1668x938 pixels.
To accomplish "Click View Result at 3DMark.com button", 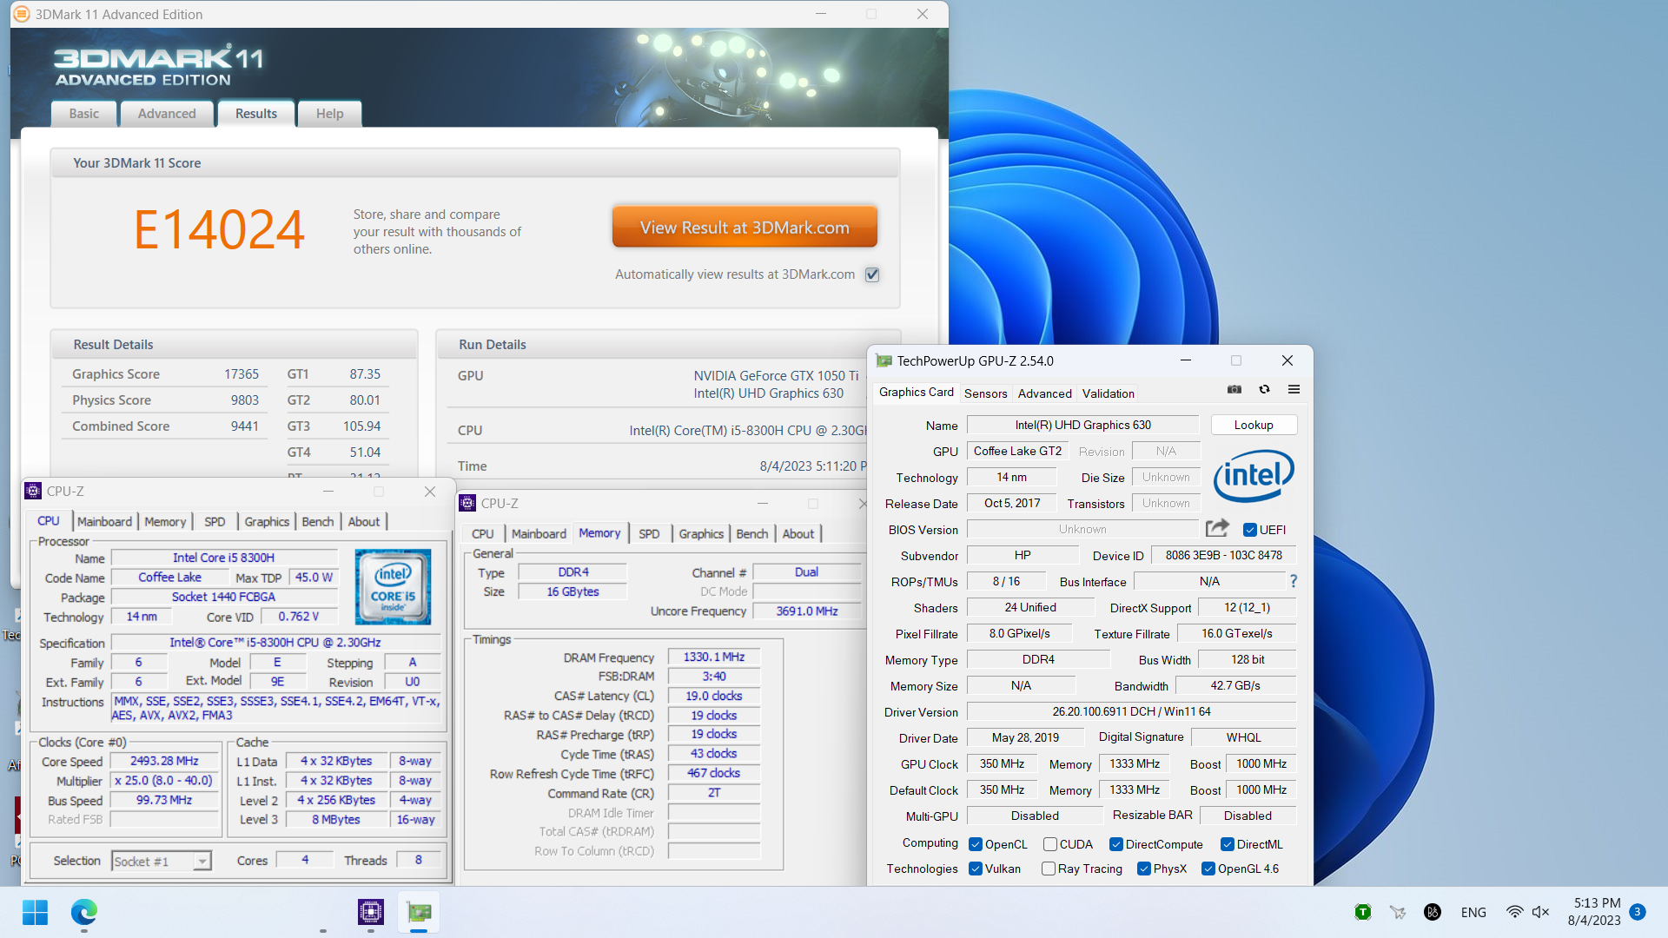I will (745, 228).
